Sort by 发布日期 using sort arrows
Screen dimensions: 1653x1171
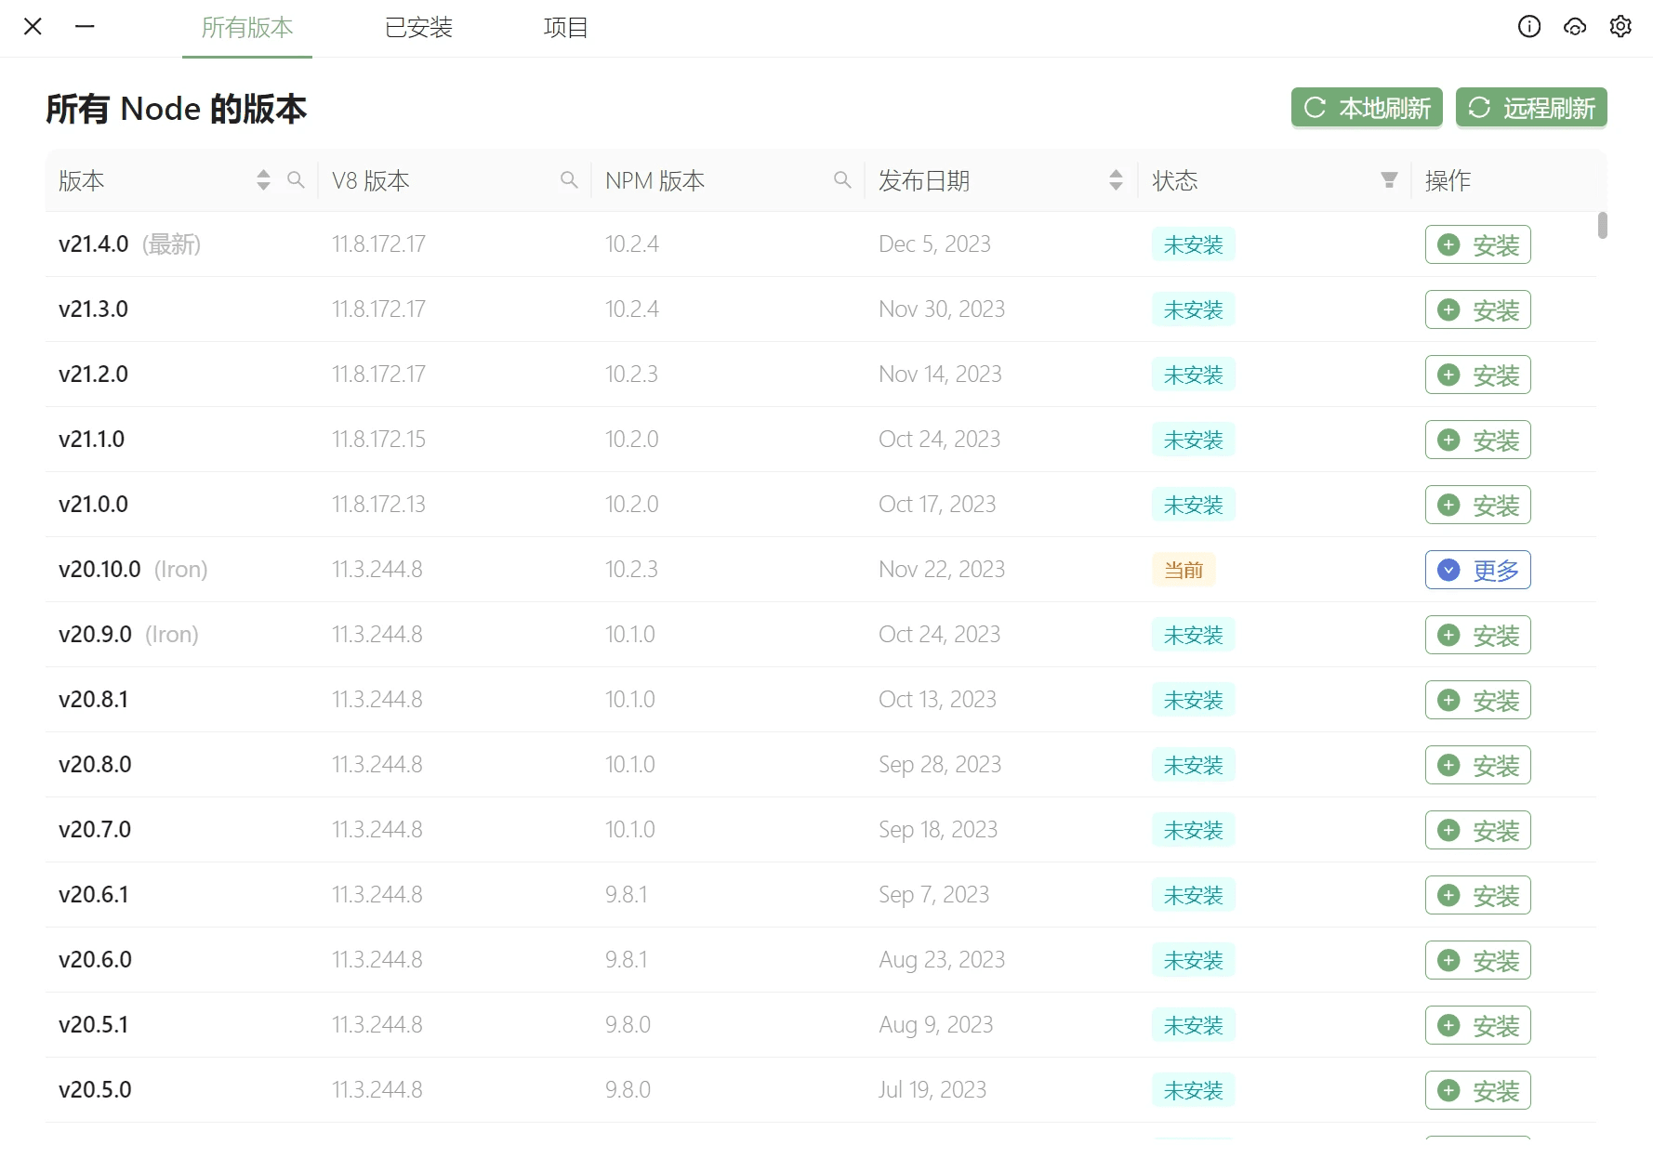[1116, 180]
